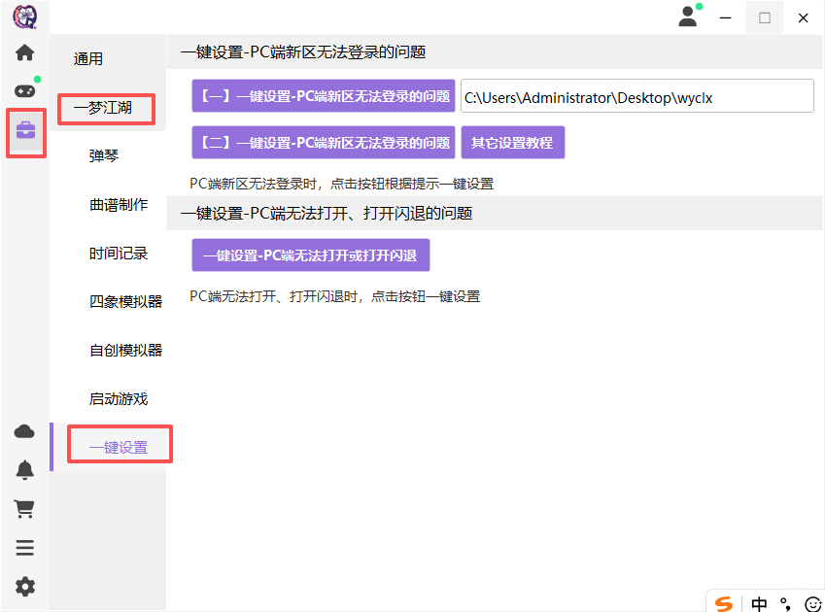
Task: Click the user account avatar icon
Action: (x=689, y=17)
